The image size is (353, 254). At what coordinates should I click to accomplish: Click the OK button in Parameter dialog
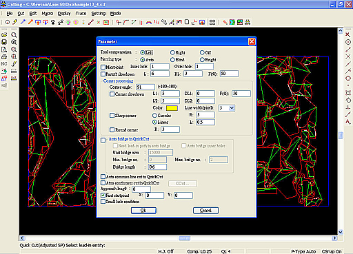tap(143, 211)
